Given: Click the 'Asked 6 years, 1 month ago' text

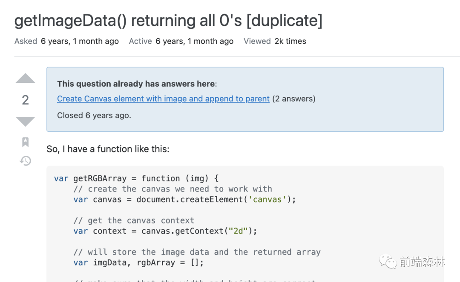Looking at the screenshot, I should (x=66, y=41).
